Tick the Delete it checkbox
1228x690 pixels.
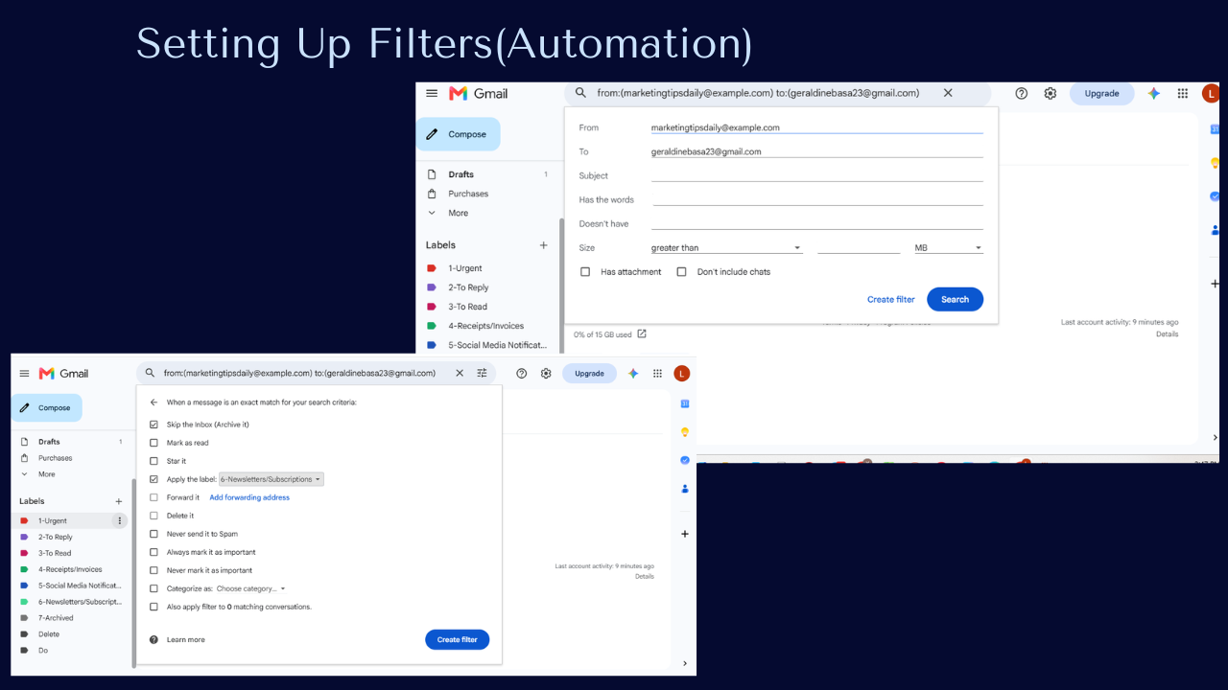tap(153, 516)
